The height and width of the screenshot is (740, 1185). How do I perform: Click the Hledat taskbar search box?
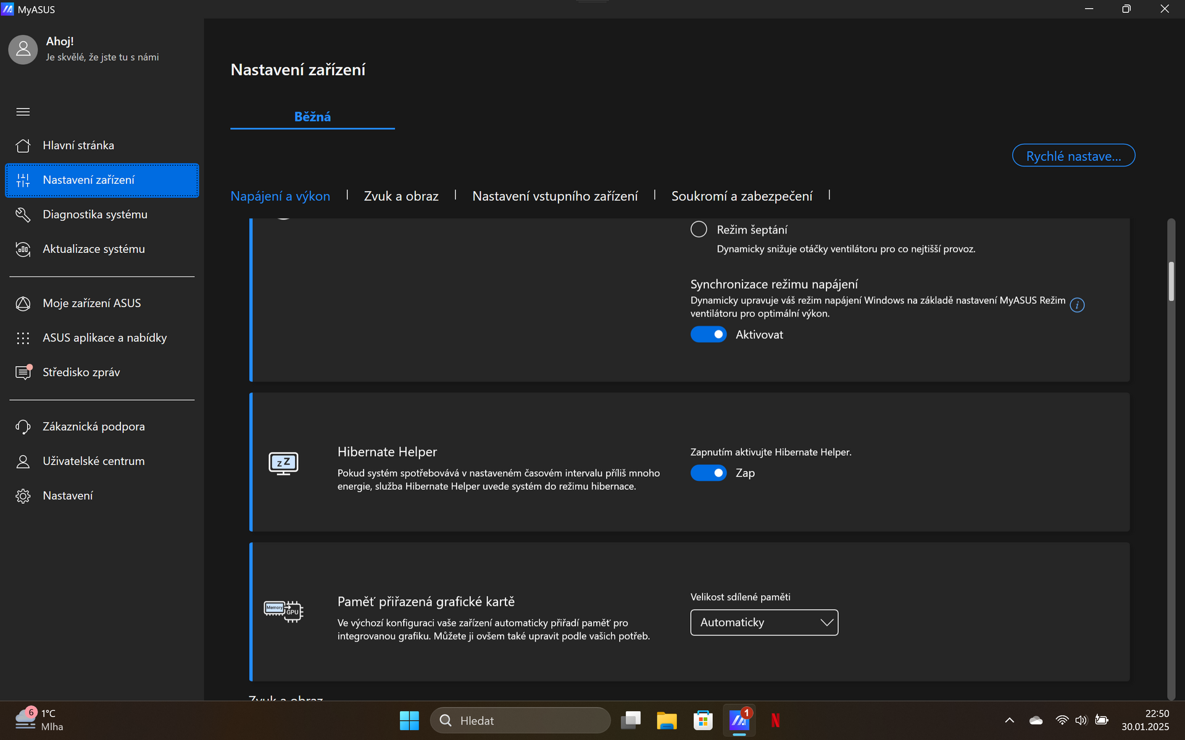(520, 720)
